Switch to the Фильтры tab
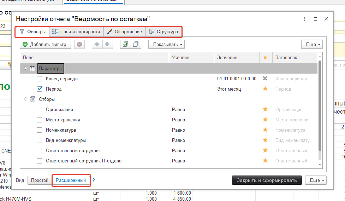The height and width of the screenshot is (201, 345). click(x=32, y=32)
